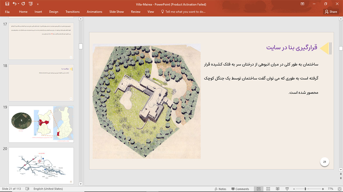Start slideshow from beginning icon
This screenshot has width=343, height=192.
point(31,4)
